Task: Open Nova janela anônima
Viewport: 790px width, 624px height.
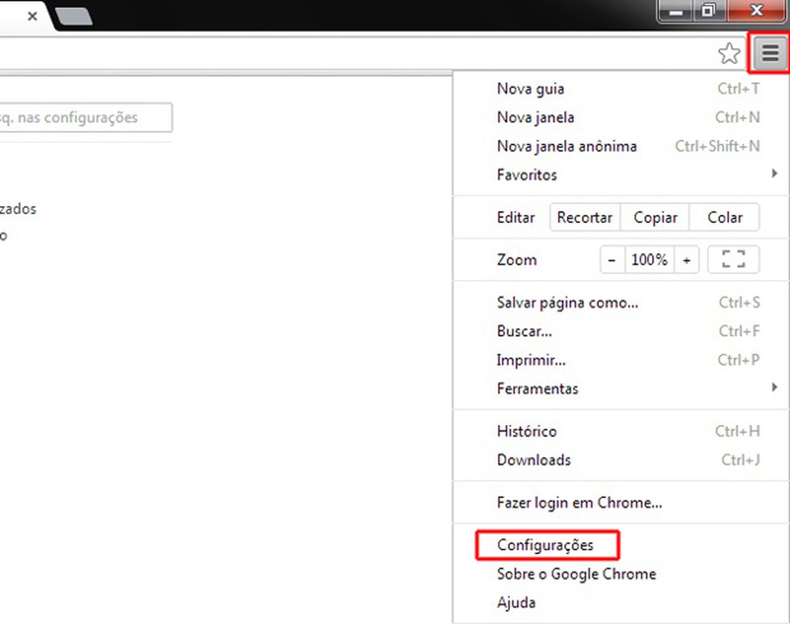Action: (x=567, y=146)
